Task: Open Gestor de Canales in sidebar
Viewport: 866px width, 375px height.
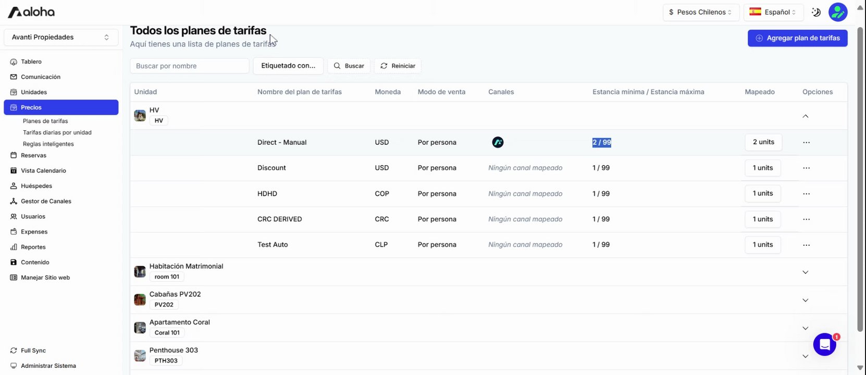Action: tap(46, 201)
